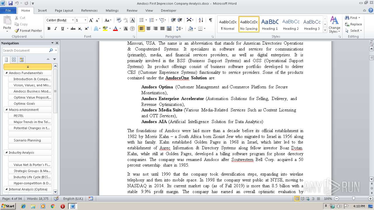This screenshot has height=210, width=374.
Task: Activate Format Painter
Action: (x=28, y=31)
